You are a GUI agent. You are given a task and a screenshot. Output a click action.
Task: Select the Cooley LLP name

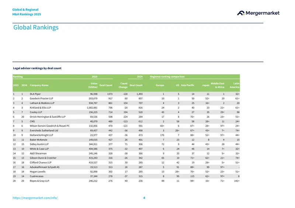(36, 112)
